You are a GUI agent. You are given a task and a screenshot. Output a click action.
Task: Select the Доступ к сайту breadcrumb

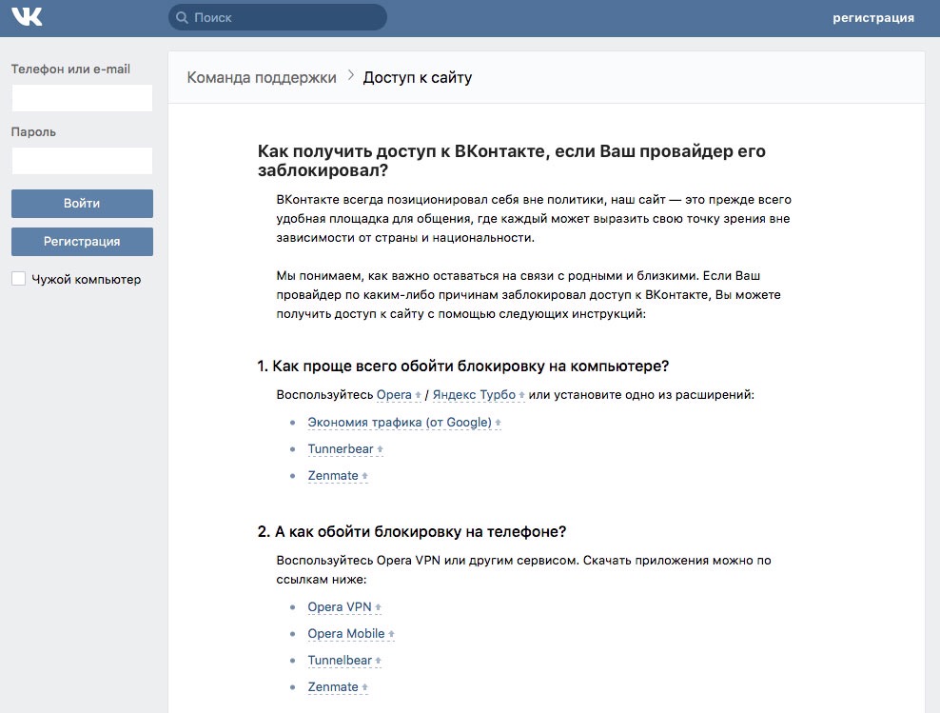click(x=418, y=77)
